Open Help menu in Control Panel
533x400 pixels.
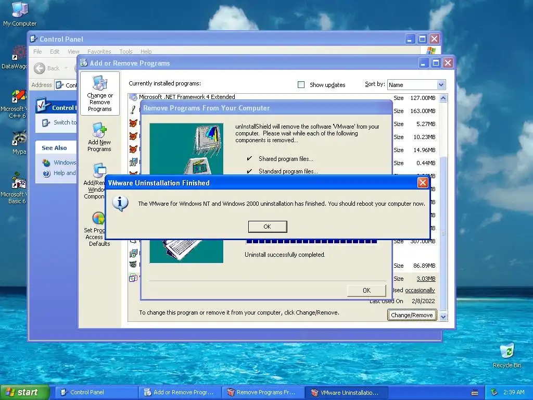146,52
